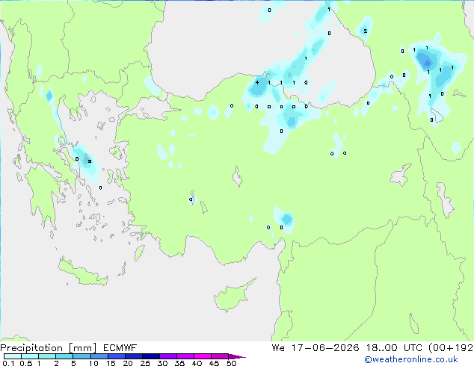Click the 'Precipitation [mm]' title text
This screenshot has height=366, width=474.
tap(49, 348)
